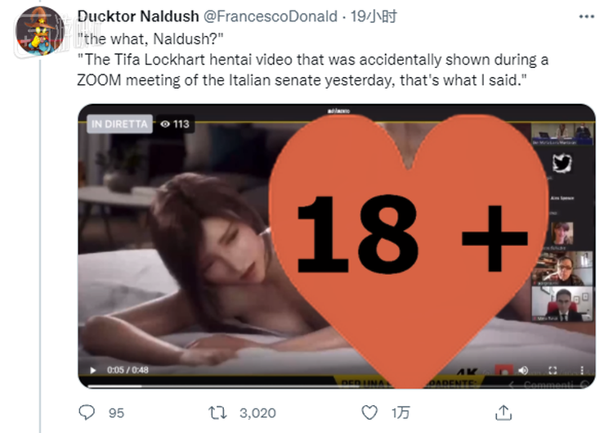Screen dimensions: 613x433
Task: Open the share icon below the tweet
Action: 504,413
